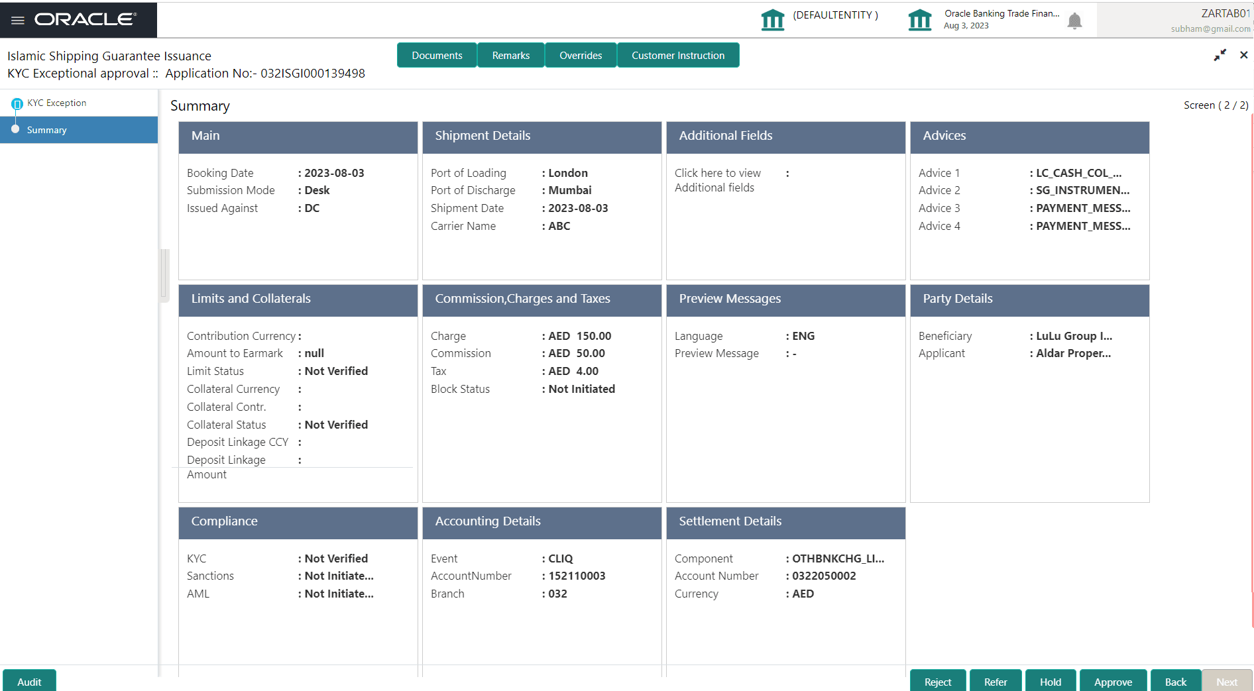Approve the application
1254x691 pixels.
(x=1113, y=681)
